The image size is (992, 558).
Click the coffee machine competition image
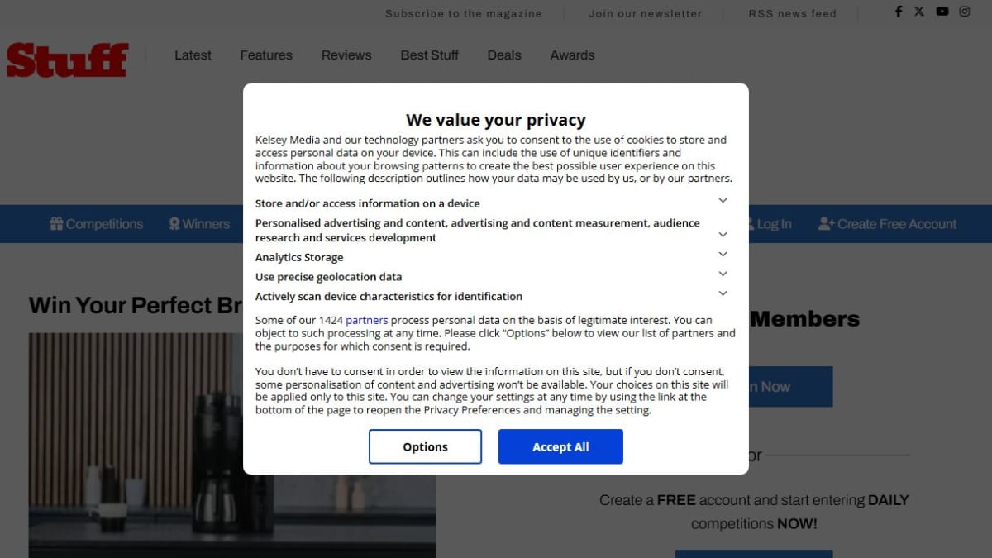(x=232, y=446)
